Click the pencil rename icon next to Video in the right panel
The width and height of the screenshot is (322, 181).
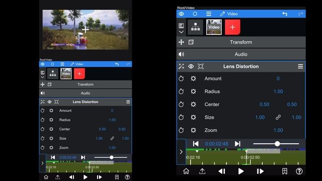click(222, 14)
